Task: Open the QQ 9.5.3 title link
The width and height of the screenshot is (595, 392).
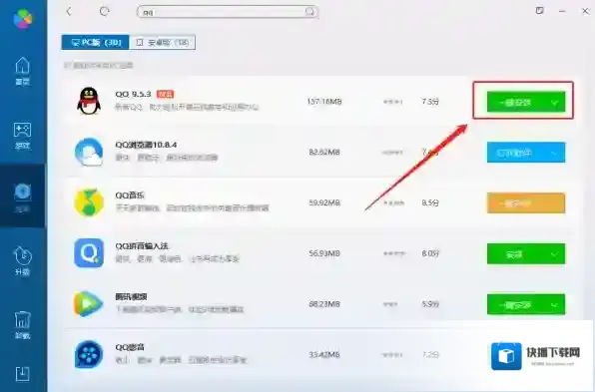Action: (x=133, y=94)
